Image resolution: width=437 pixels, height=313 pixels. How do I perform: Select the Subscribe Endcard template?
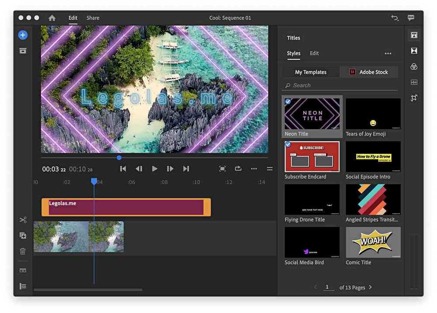point(312,156)
